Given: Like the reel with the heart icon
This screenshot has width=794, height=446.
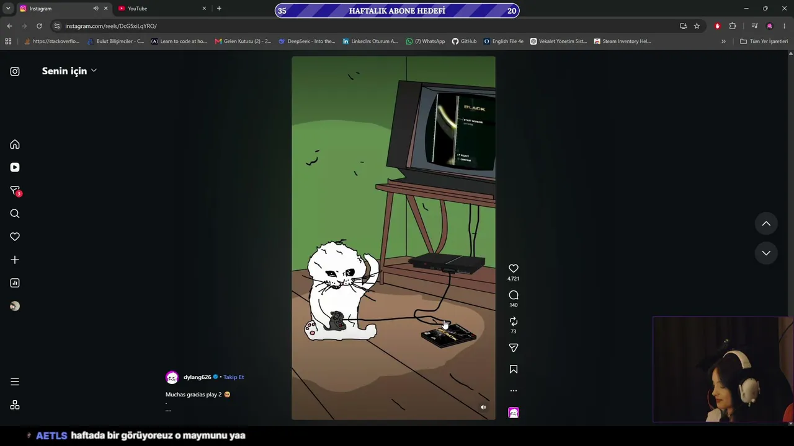Looking at the screenshot, I should (x=514, y=269).
